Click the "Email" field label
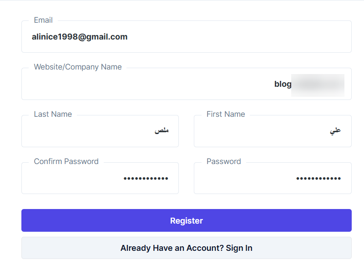This screenshot has height=264, width=364. tap(43, 20)
